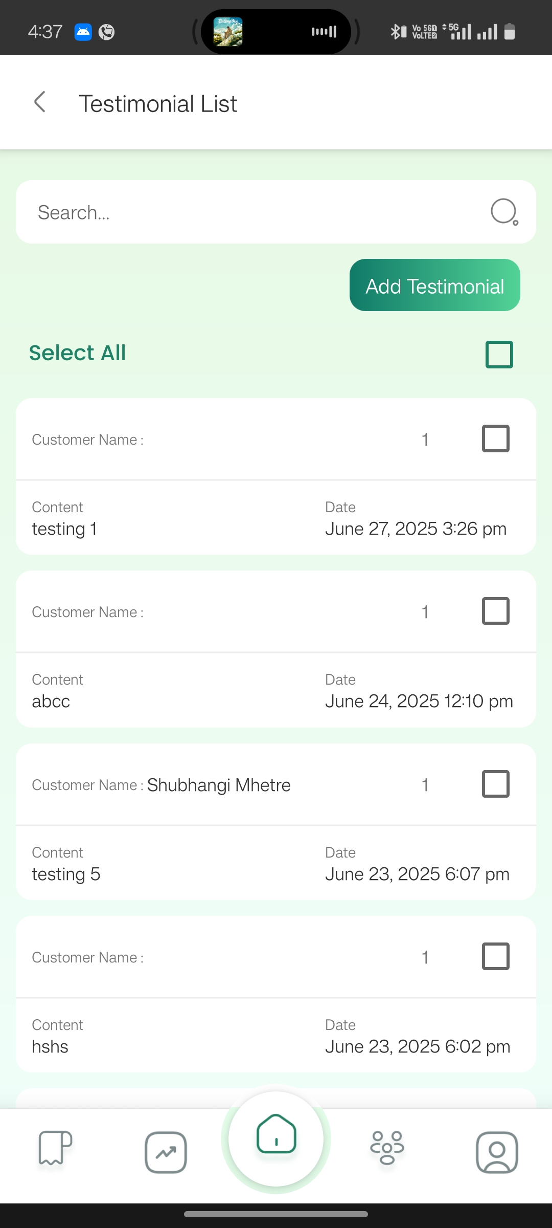This screenshot has height=1228, width=552.
Task: Tap the music thumbnail in status bar
Action: 228,32
